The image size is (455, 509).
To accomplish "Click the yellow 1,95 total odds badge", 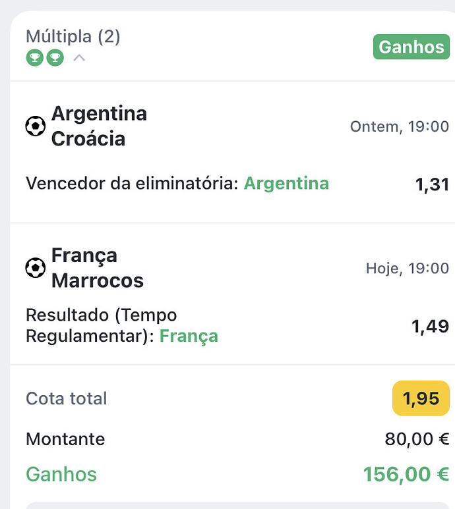I will [x=421, y=398].
